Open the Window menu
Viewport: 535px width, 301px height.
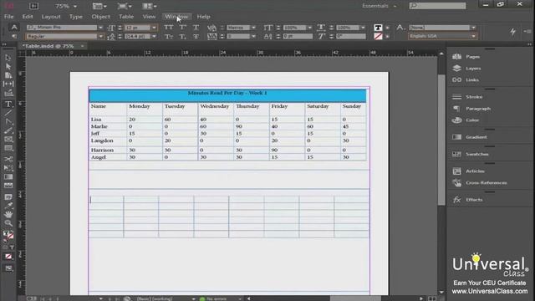coord(176,17)
